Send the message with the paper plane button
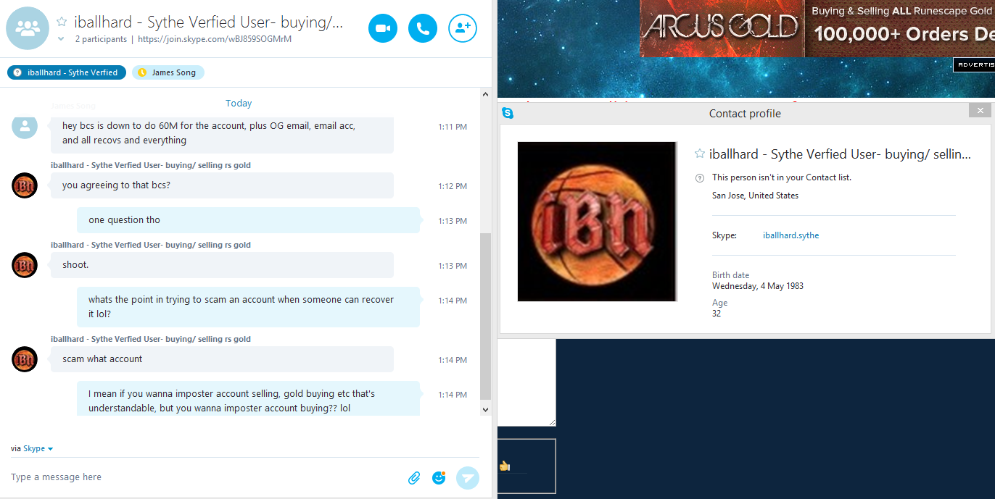The image size is (995, 499). click(x=468, y=478)
